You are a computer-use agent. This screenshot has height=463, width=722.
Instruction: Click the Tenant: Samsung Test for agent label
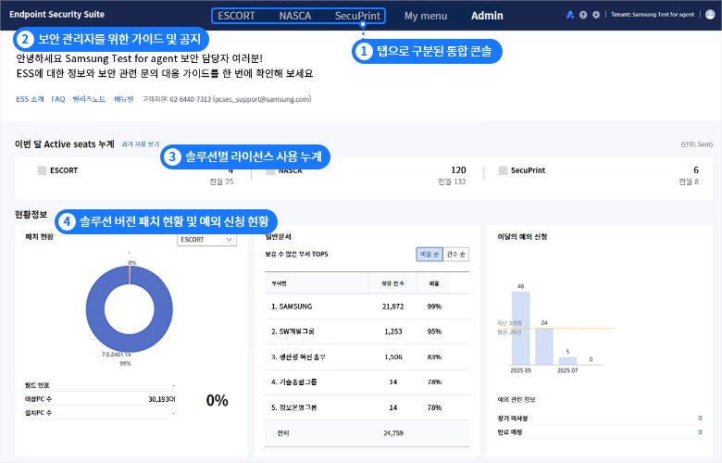653,15
